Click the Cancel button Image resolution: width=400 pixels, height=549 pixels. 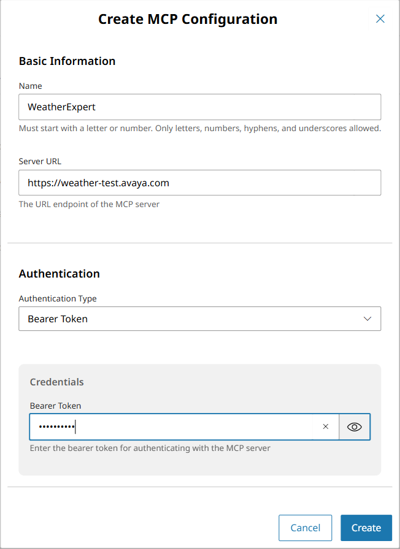click(305, 528)
